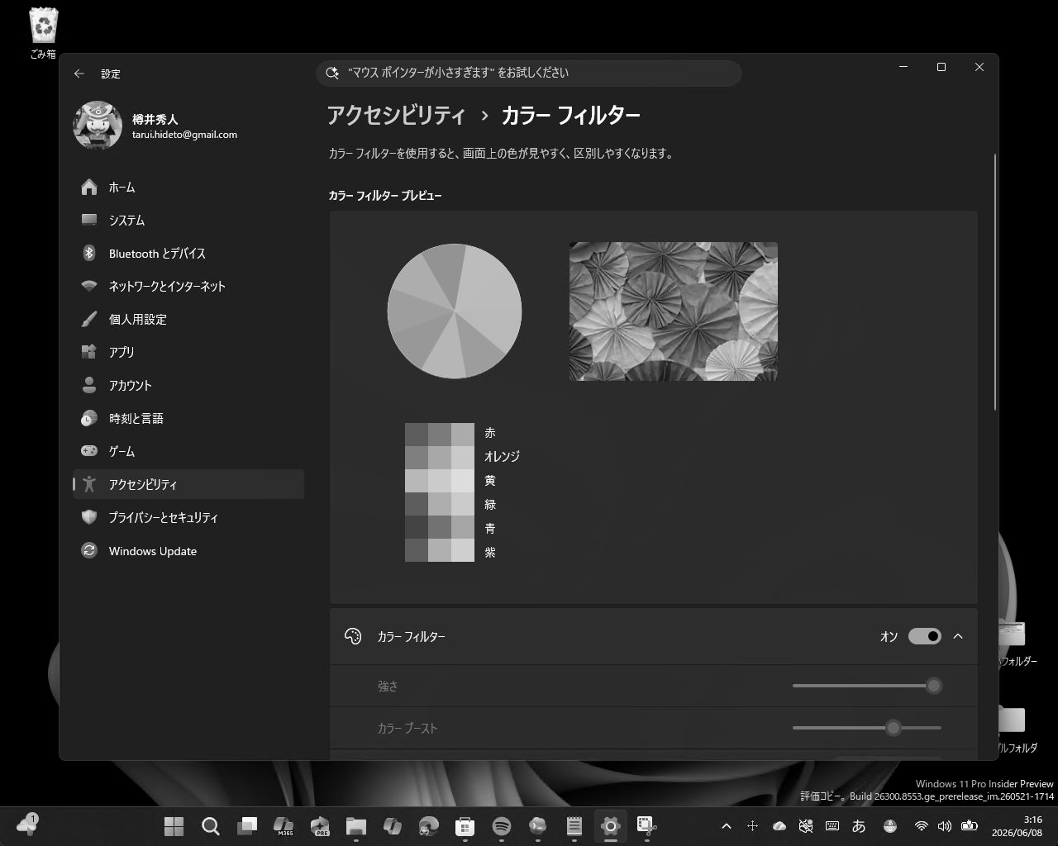This screenshot has height=846, width=1058.
Task: Open the Wi-Fi network tray icon
Action: point(922,826)
